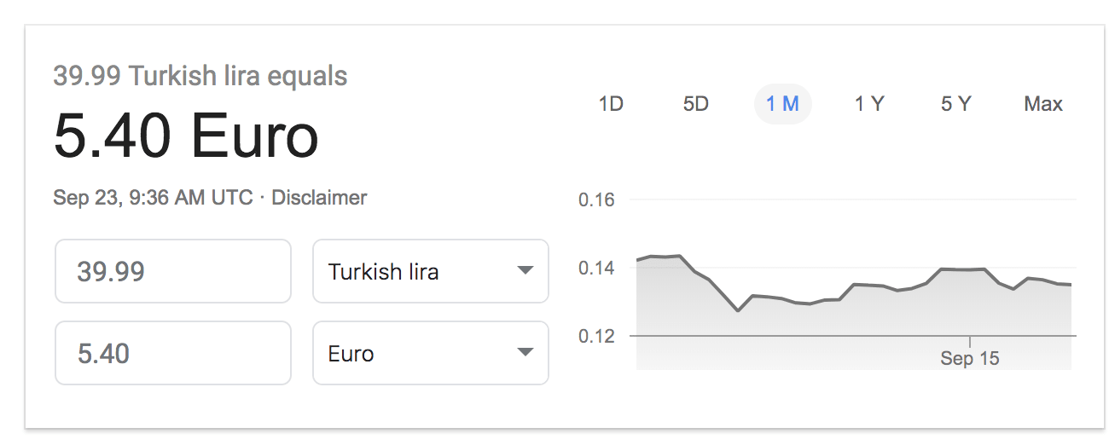
Task: Select the Max time range
Action: 1042,104
